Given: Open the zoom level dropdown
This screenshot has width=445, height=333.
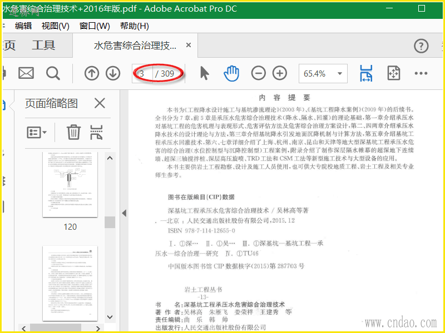Looking at the screenshot, I should tap(340, 74).
